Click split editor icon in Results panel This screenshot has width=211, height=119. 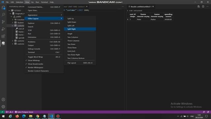[x=203, y=7]
